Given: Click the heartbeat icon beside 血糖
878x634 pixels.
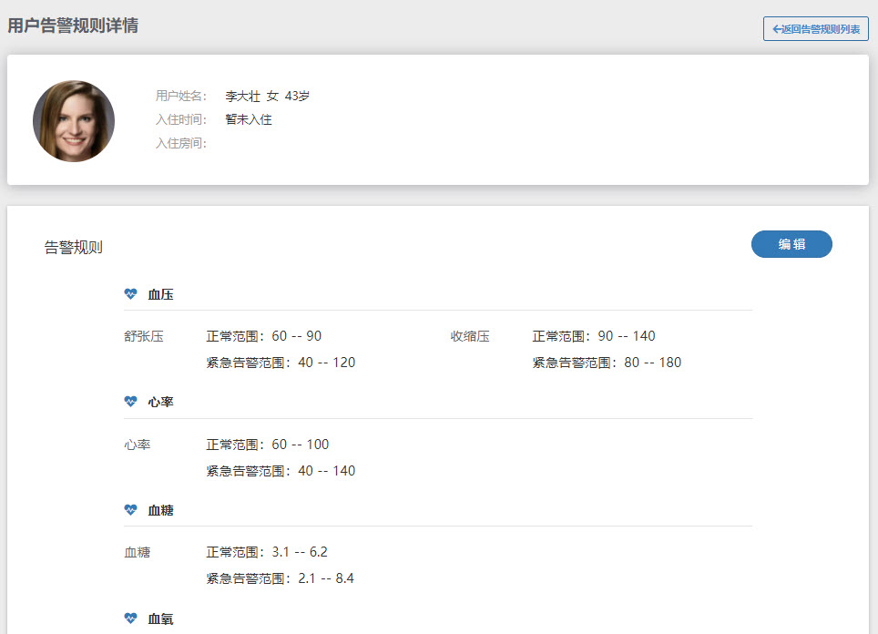Looking at the screenshot, I should pyautogui.click(x=130, y=510).
